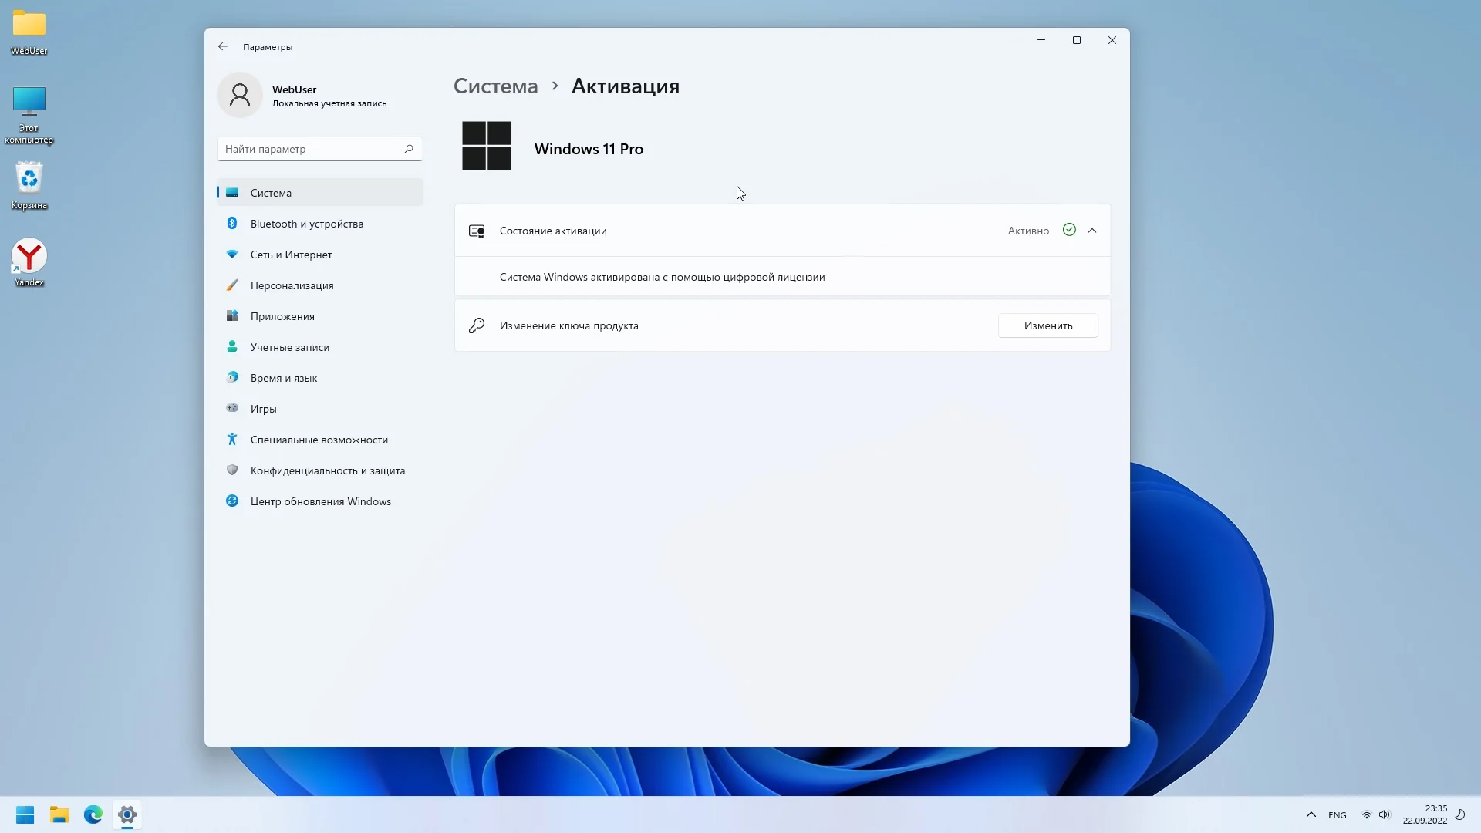Click the back arrow in Settings
The width and height of the screenshot is (1481, 833).
pyautogui.click(x=223, y=46)
